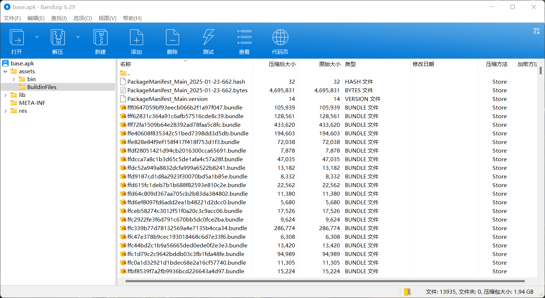545x298 pixels.
Task: Click the icon of fff0647059bf93eecb066b2f1a97f047.bundle
Action: click(123, 107)
